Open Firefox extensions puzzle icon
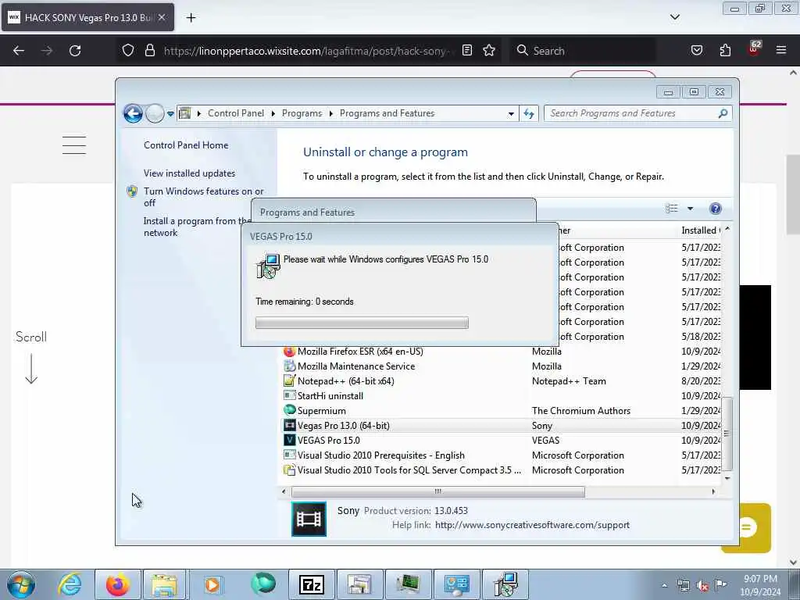This screenshot has width=800, height=600. tap(725, 50)
